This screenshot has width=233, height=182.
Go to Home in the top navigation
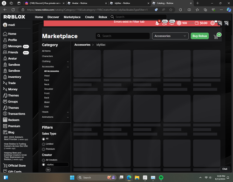[39, 17]
